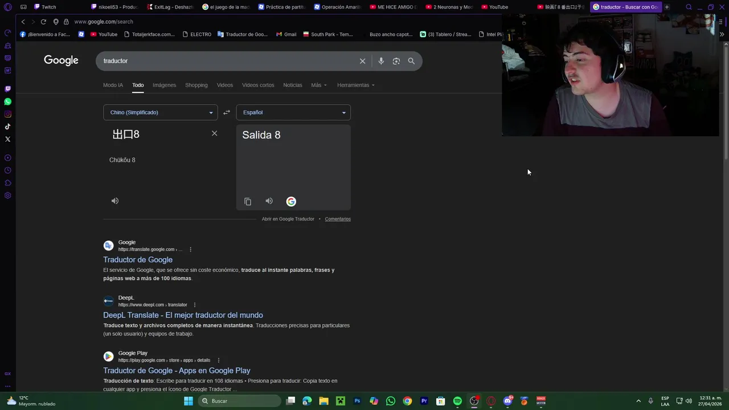
Task: Start voice search with the microphone icon
Action: [381, 61]
